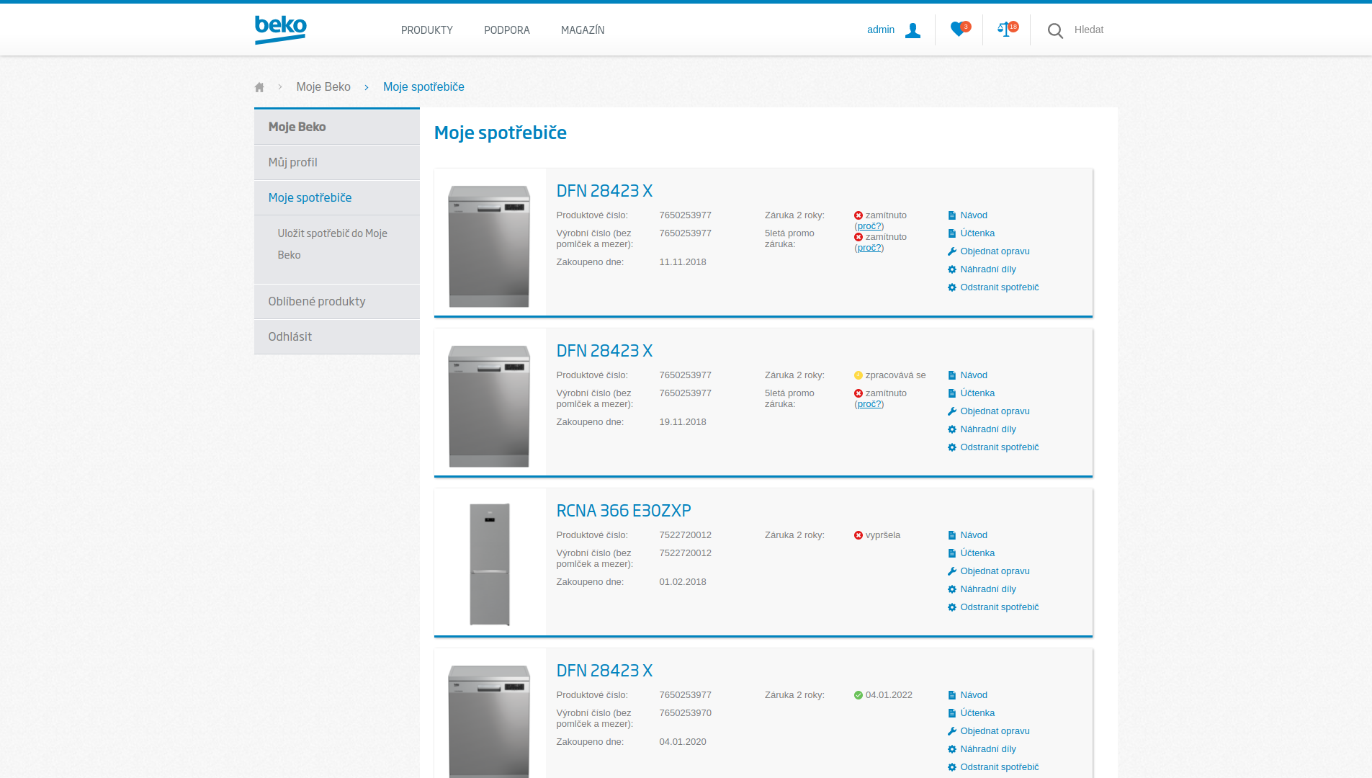This screenshot has height=778, width=1372.
Task: Click the search magnifier icon
Action: (1055, 30)
